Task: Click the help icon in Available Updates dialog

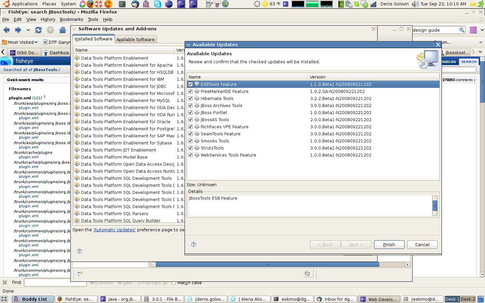Action: coord(194,244)
